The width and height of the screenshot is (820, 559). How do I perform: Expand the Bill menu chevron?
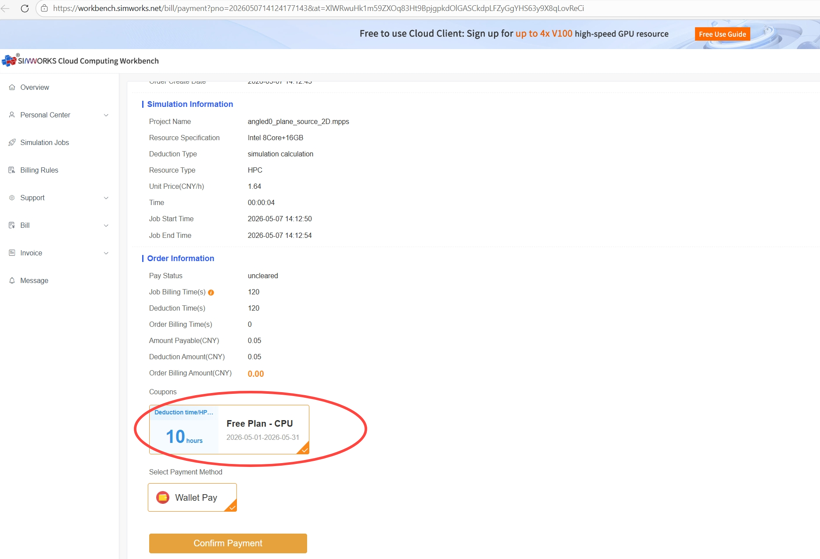click(x=106, y=226)
